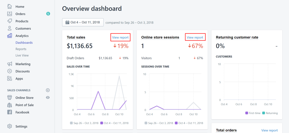Open Online Store sales channel

click(x=25, y=98)
